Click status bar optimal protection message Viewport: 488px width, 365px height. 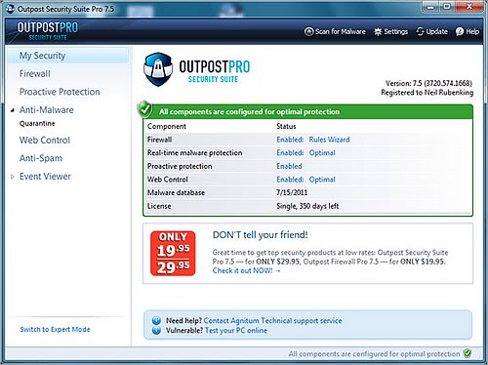pyautogui.click(x=374, y=354)
